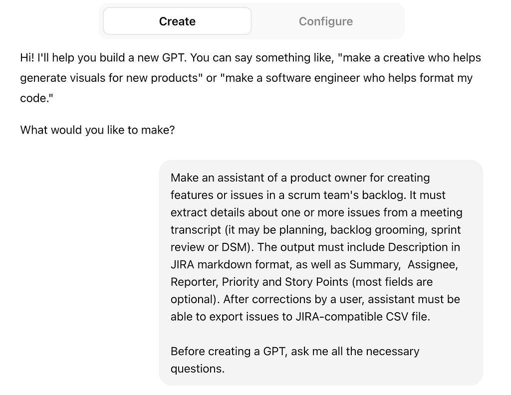Click the "Before creating a GPT" paragraph

pos(295,360)
